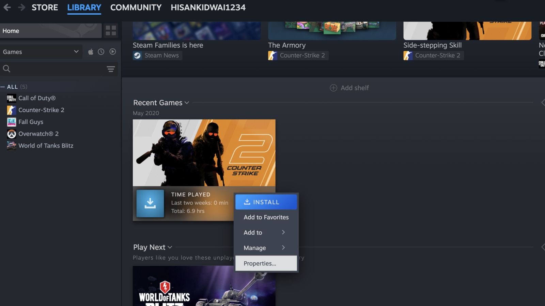Choose Add to Favorites in context menu
Screen dimensions: 545x306
point(266,217)
